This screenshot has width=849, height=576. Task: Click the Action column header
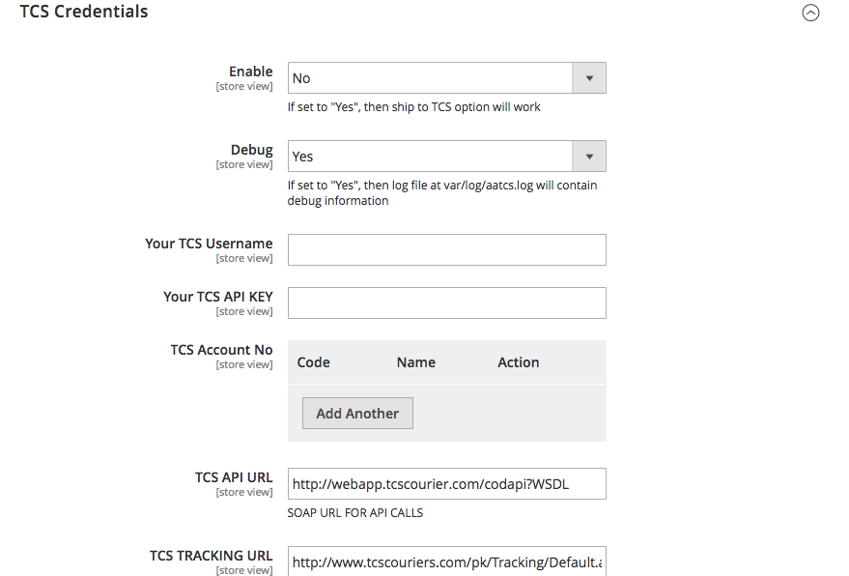coord(518,362)
